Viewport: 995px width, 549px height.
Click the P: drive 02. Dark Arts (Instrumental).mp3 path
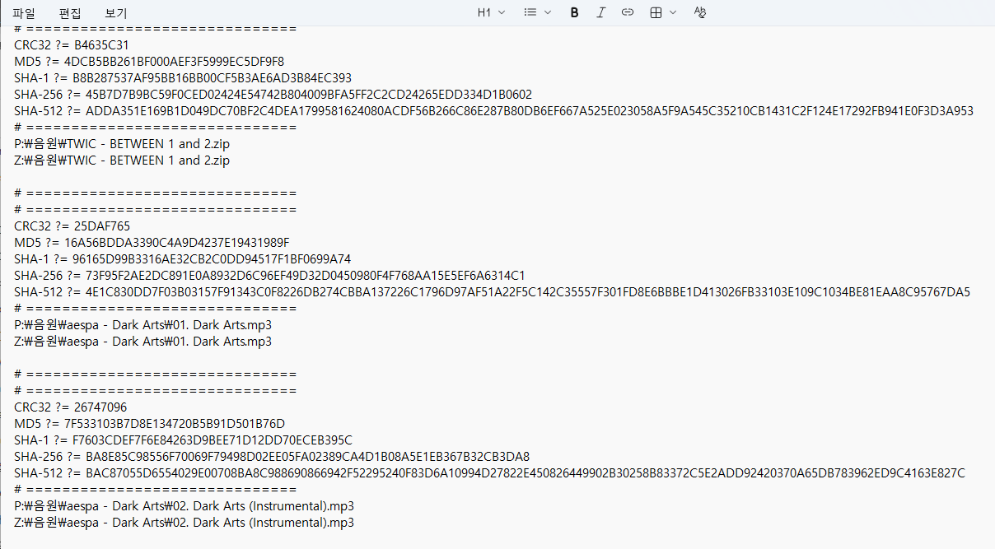(184, 506)
